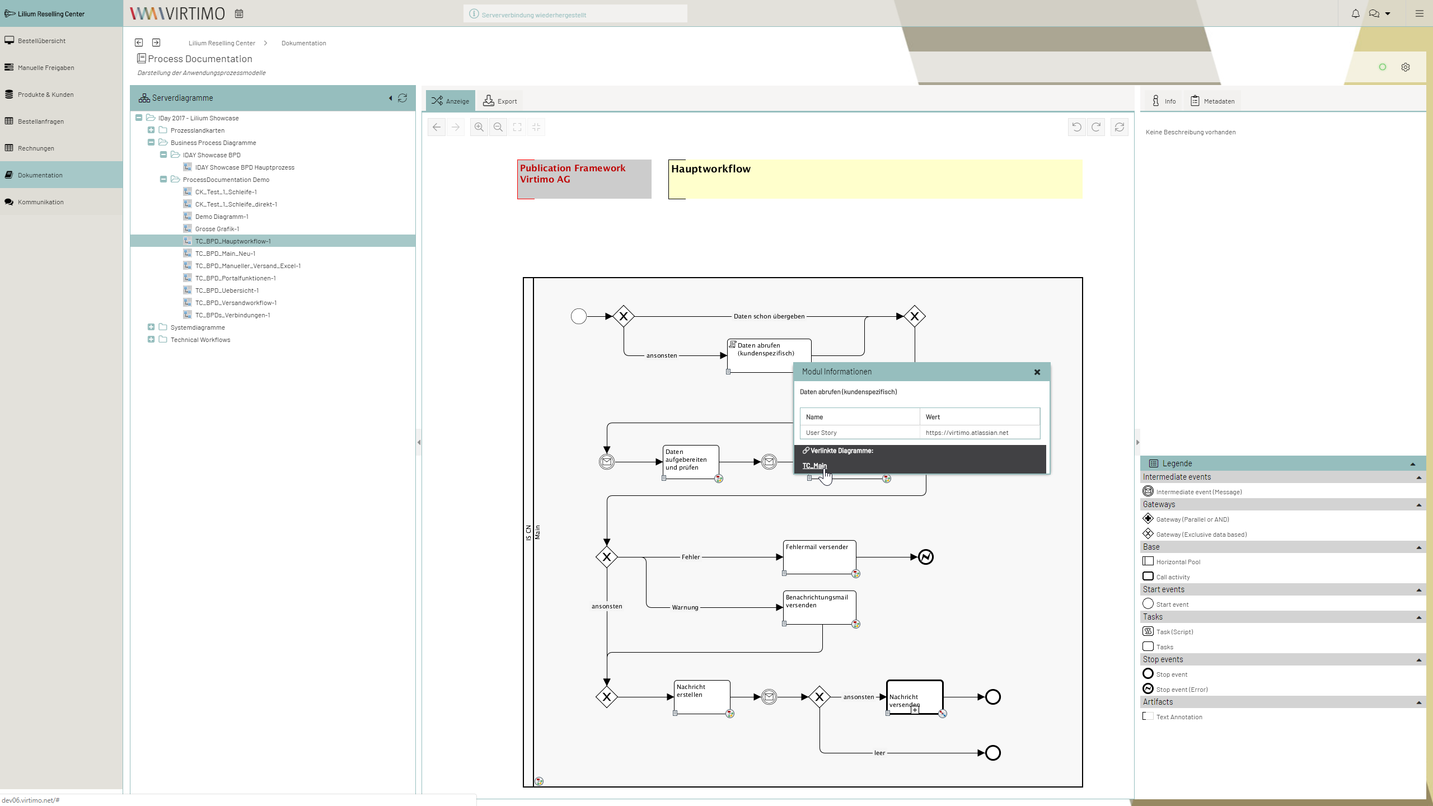
Task: Zoom out of the diagram
Action: [x=498, y=127]
